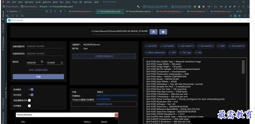This screenshot has width=255, height=124.
Task: Select the split editor and preview icon
Action: click(235, 16)
